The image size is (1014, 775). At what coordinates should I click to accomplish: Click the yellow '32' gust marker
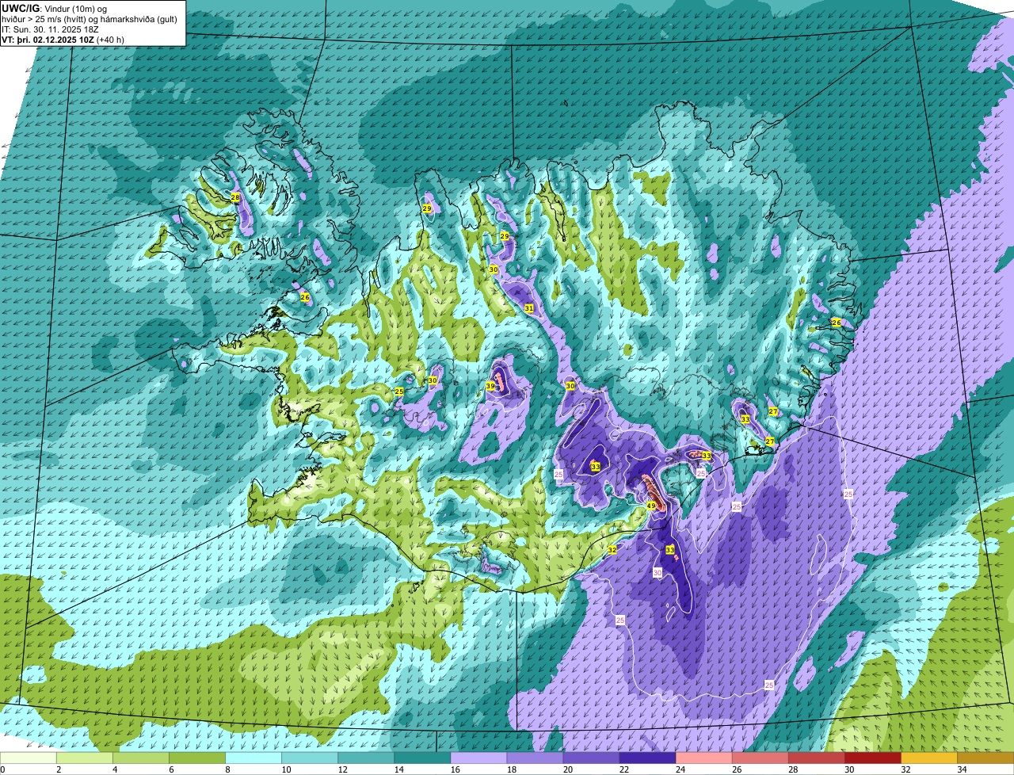[x=612, y=549]
